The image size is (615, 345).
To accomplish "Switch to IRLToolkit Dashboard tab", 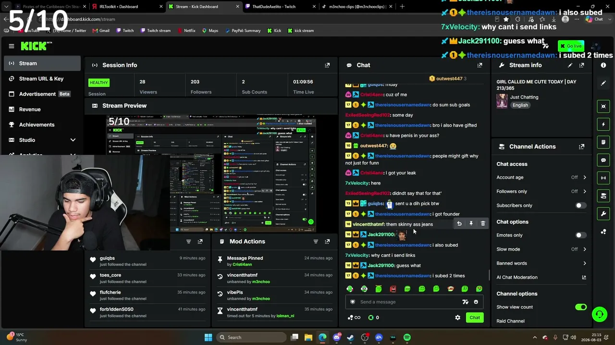I will 126,7.
